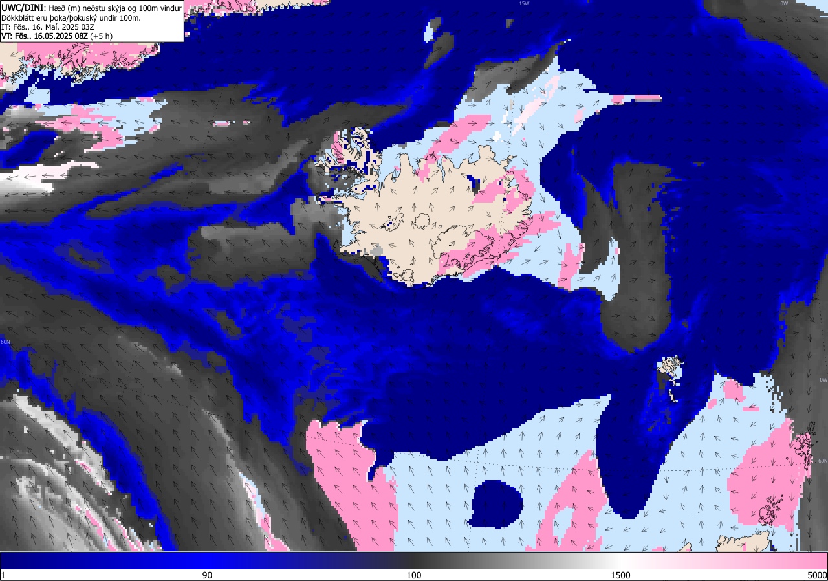Click the round dark blue fog patch in the south
Screen dimensions: 828x581
[x=496, y=503]
